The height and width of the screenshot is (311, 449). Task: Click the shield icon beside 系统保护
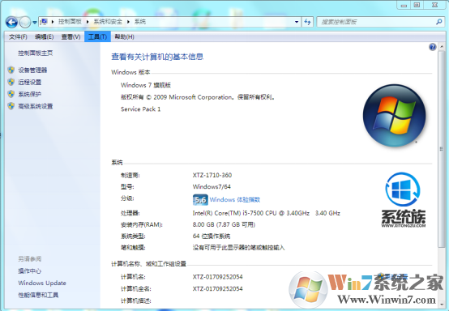[11, 94]
